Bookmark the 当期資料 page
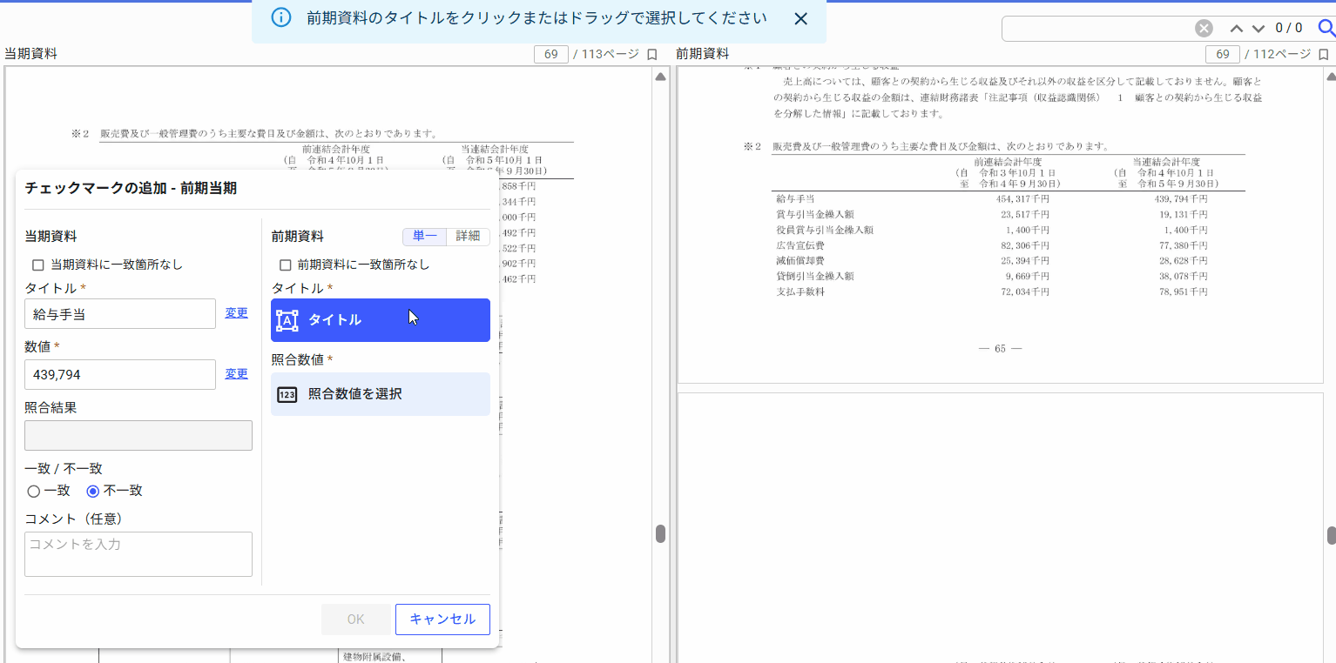The height and width of the screenshot is (663, 1336). pyautogui.click(x=651, y=54)
